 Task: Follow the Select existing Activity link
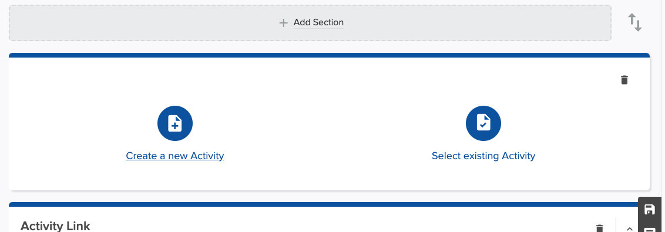tap(483, 156)
